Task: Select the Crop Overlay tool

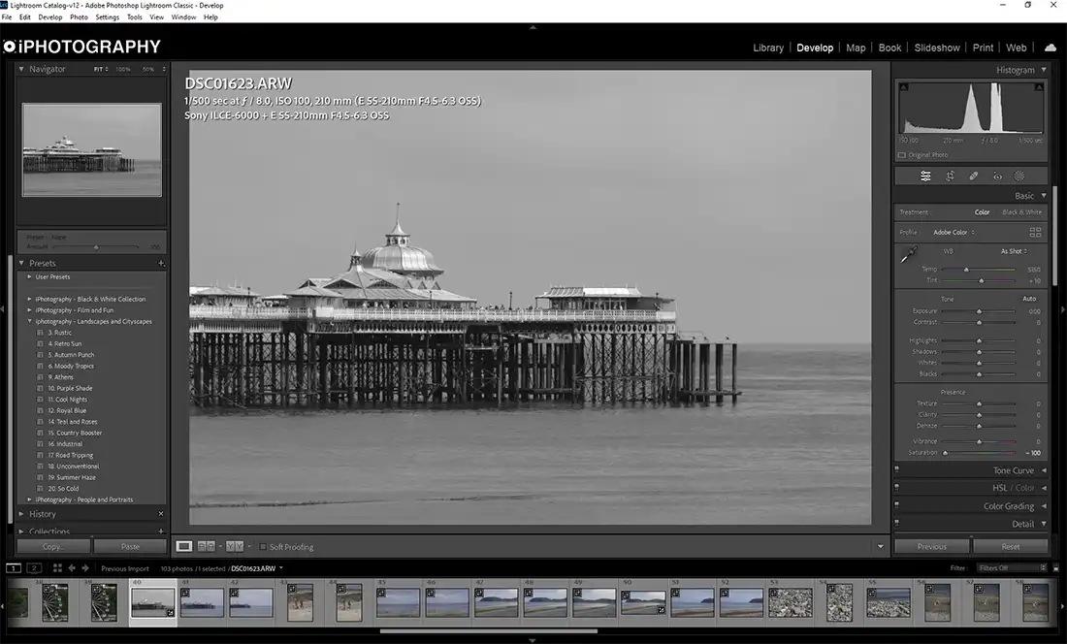Action: click(x=951, y=176)
